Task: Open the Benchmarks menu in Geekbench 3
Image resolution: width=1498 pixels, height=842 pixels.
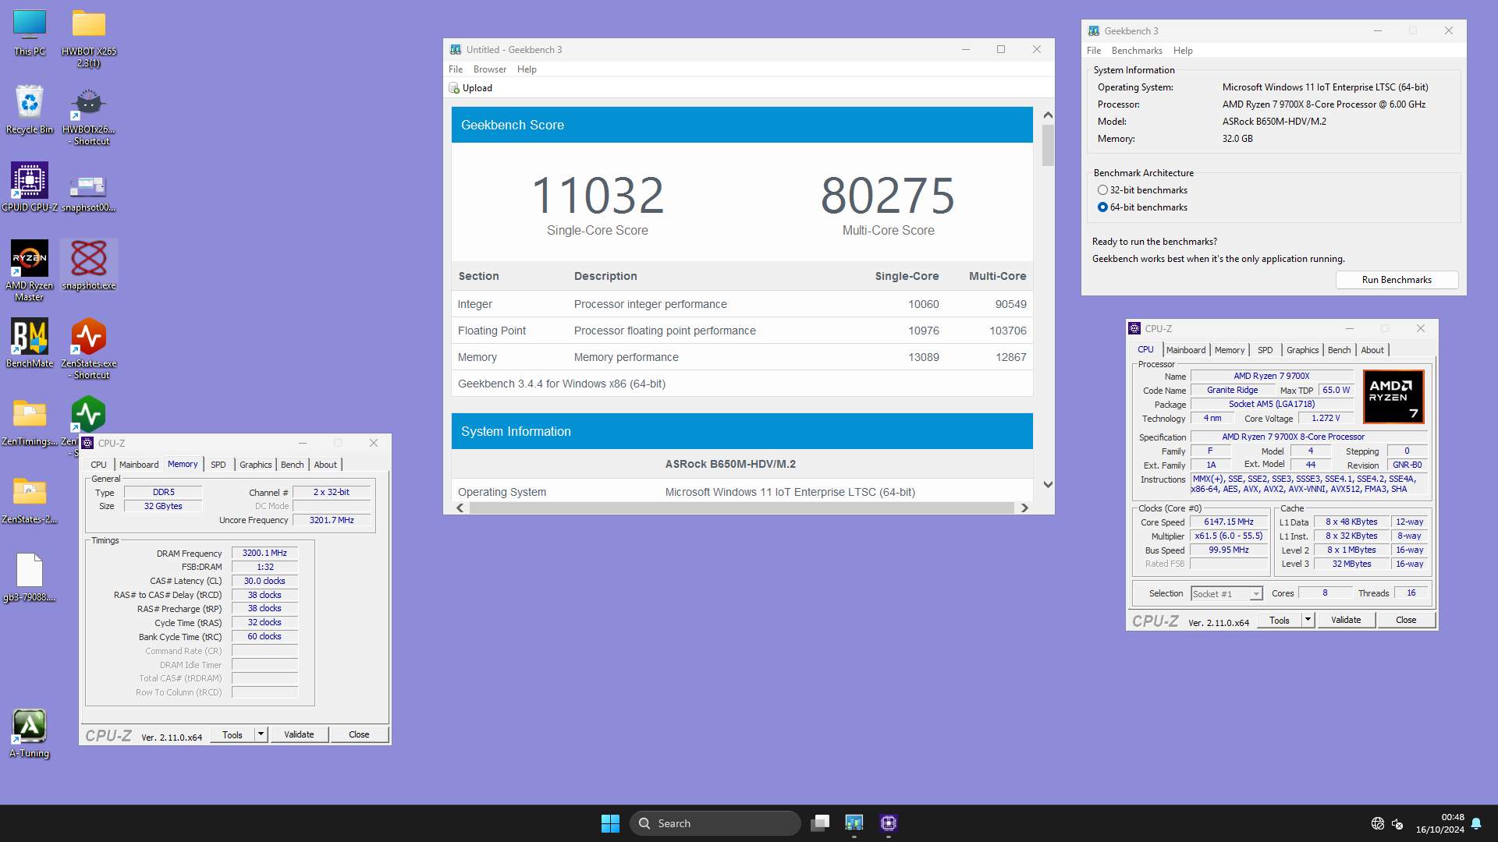Action: 1136,51
